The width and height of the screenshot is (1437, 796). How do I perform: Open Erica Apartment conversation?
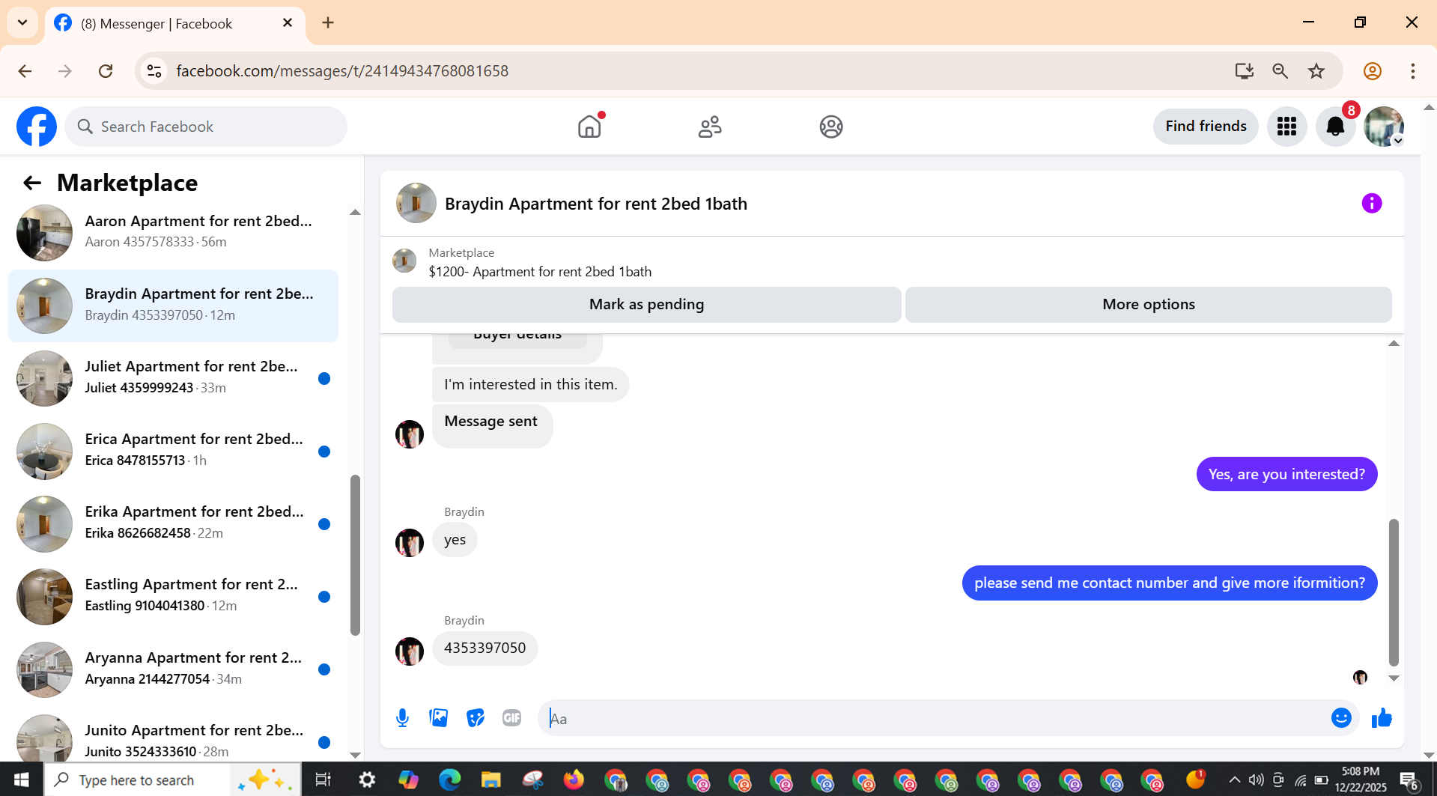174,450
